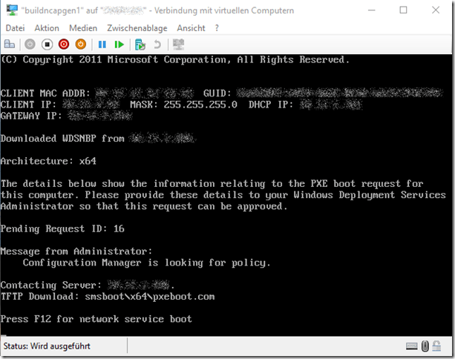
Task: Open the Aktion menu
Action: coord(47,27)
